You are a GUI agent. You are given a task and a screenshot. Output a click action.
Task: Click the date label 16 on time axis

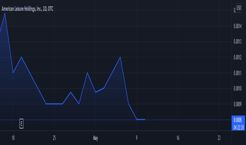point(178,138)
